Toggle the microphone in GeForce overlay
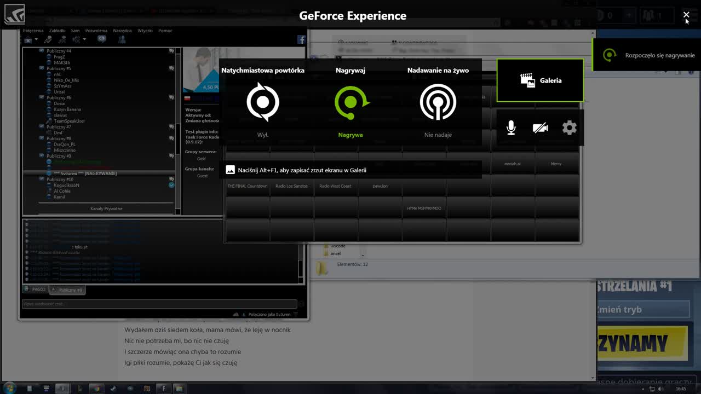 click(x=511, y=128)
